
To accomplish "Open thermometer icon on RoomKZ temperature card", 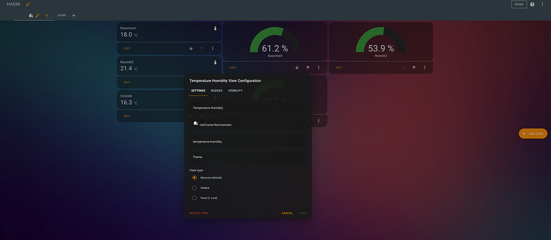I will [215, 62].
